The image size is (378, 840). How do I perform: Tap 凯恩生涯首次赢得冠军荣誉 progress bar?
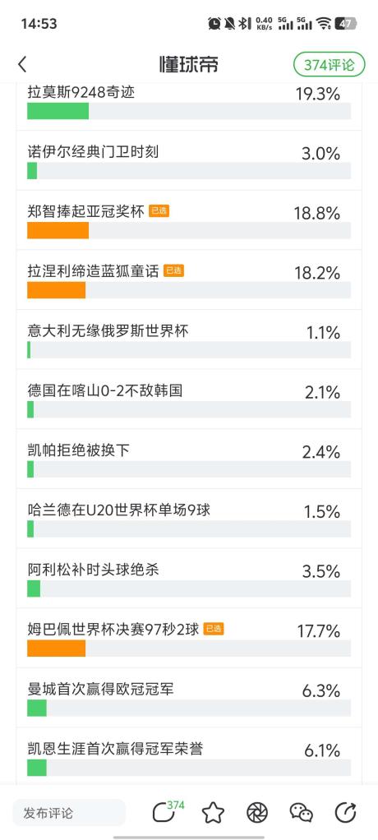189,767
